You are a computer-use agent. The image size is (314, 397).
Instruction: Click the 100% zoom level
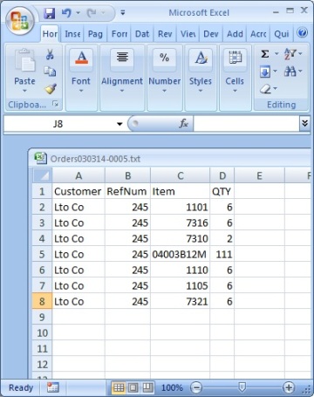click(172, 387)
